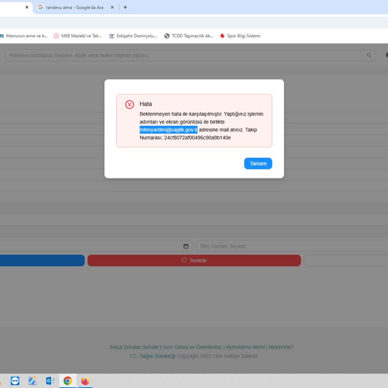Viewport: 388px width, 388px height.
Task: Open Outlook from the taskbar
Action: pos(50,380)
